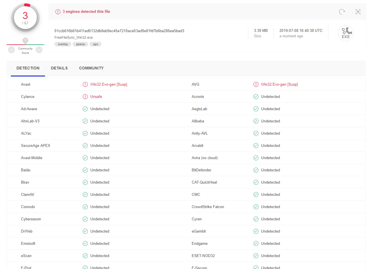The image size is (376, 269).
Task: Click the Cylance 'Unsafe' result text
Action: (x=96, y=96)
